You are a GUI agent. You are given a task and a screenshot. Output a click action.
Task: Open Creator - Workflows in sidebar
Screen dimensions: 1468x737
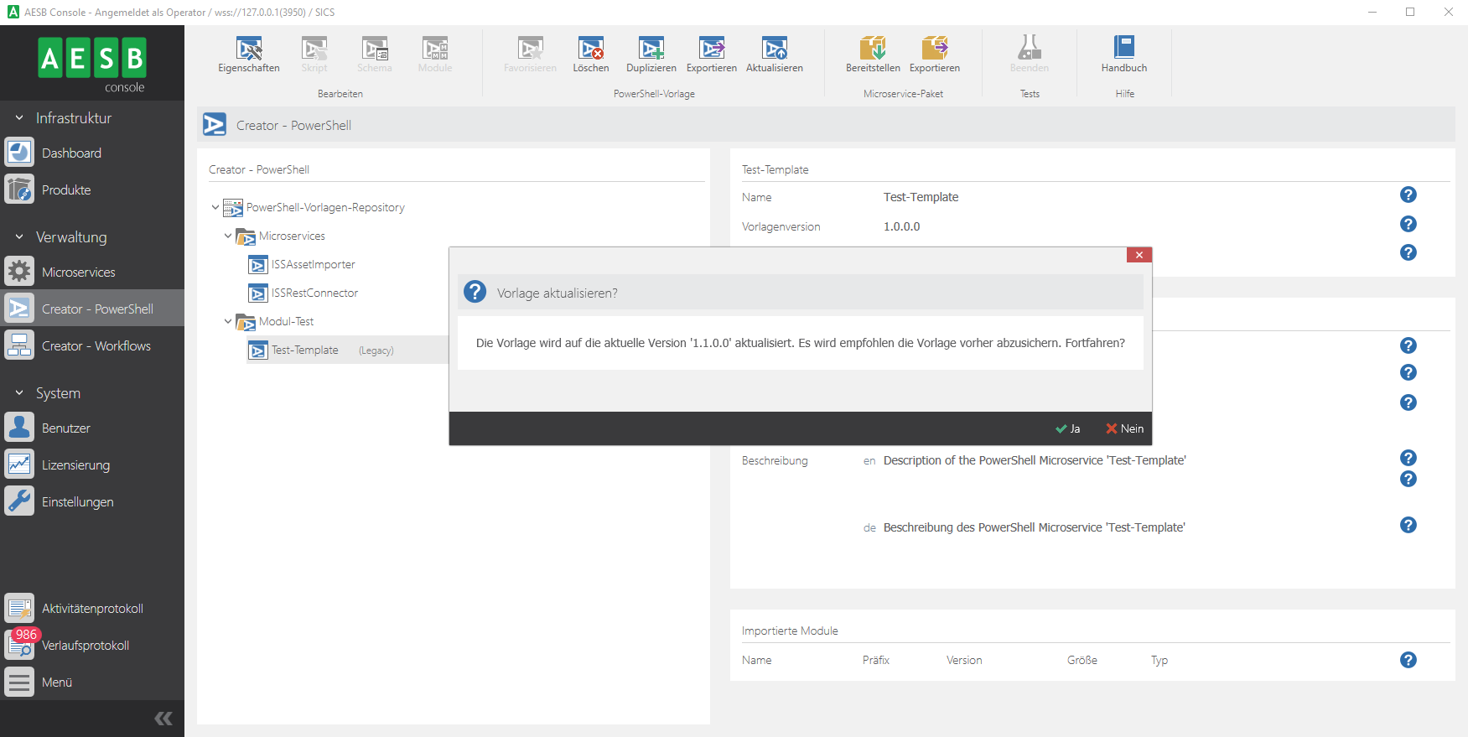(96, 346)
